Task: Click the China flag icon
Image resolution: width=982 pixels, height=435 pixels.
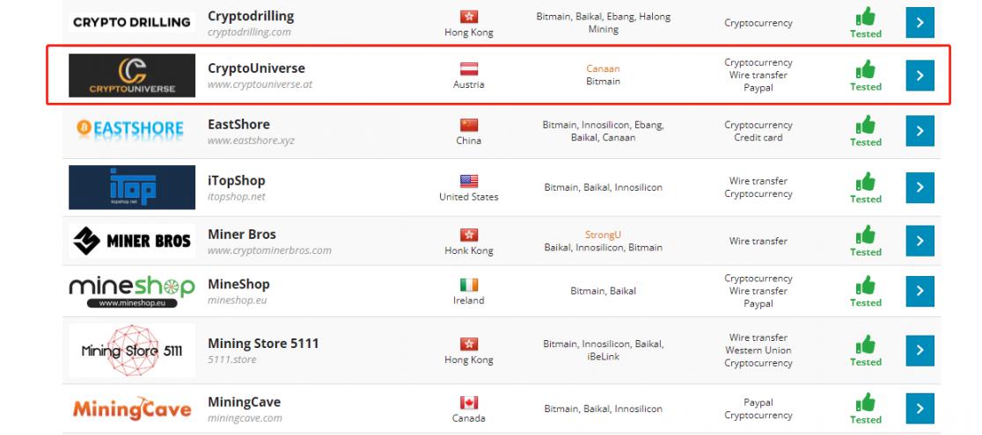Action: [x=469, y=126]
